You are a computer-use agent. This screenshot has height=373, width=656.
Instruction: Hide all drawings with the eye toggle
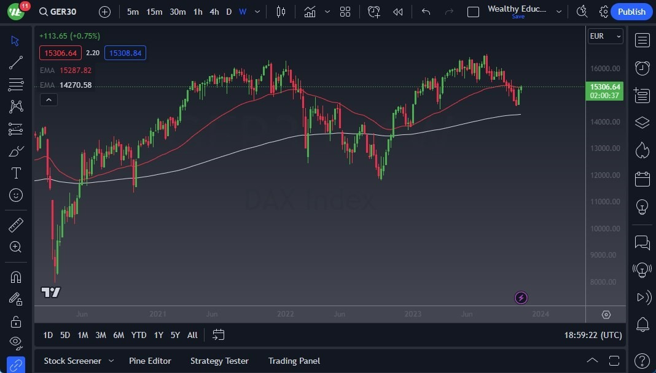pyautogui.click(x=16, y=342)
